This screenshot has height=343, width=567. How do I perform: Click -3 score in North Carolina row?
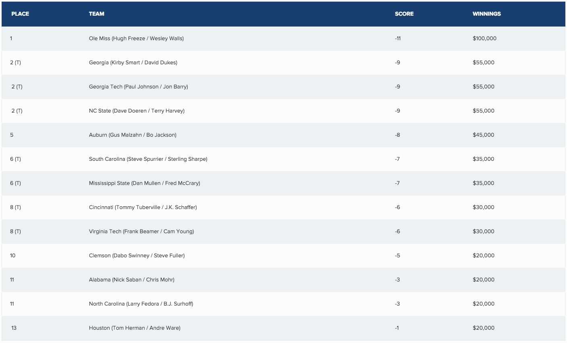(x=397, y=304)
